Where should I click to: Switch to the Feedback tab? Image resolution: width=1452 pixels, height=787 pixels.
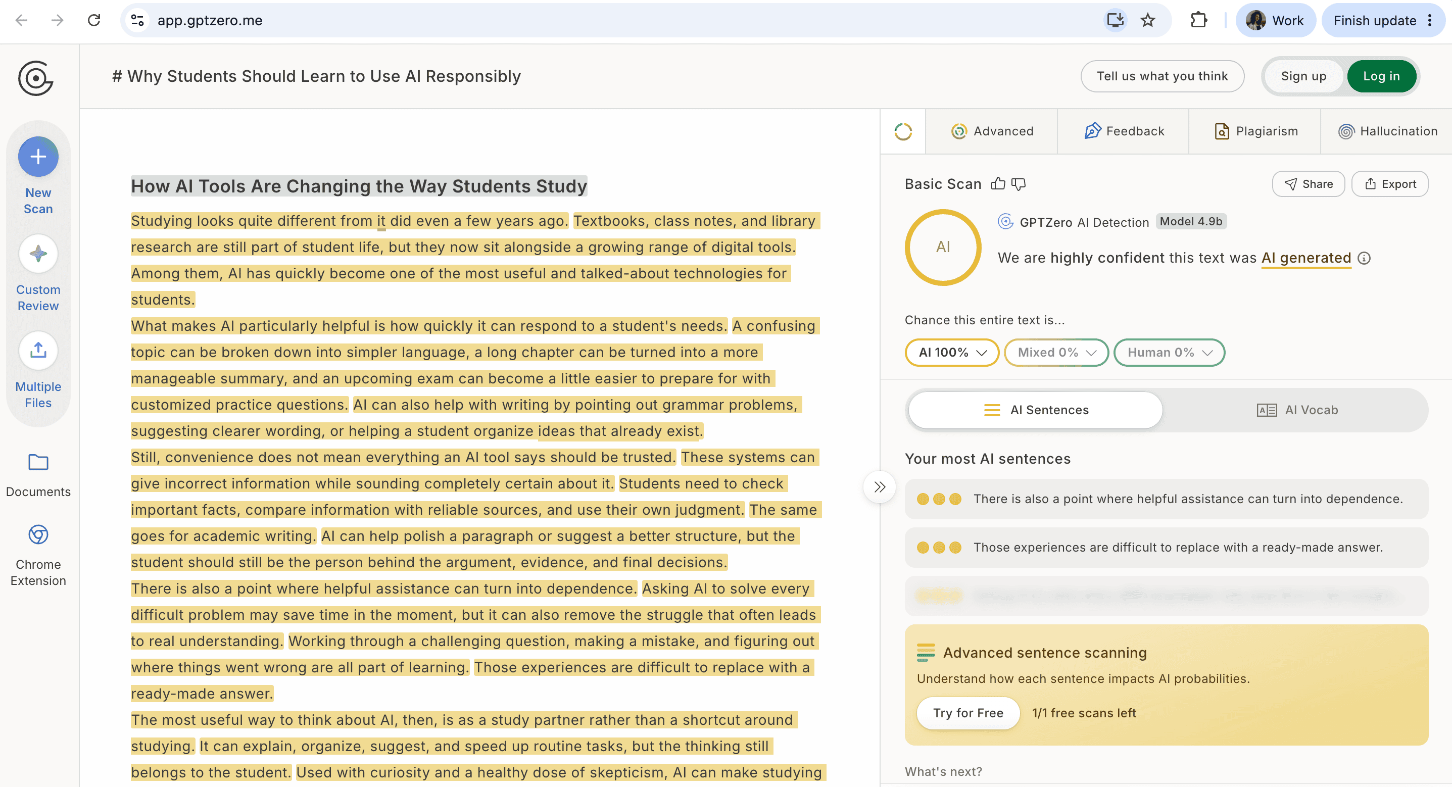pos(1124,131)
